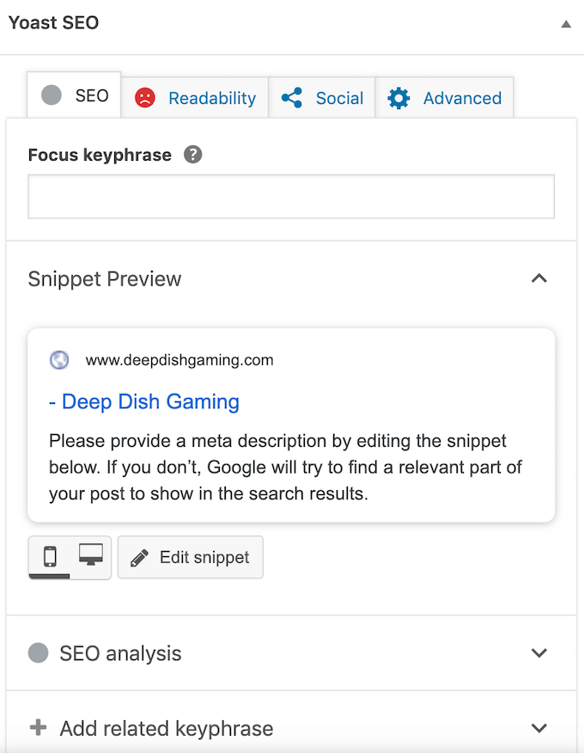The image size is (584, 753).
Task: Click the grey SEO analysis score indicator
Action: coord(39,653)
